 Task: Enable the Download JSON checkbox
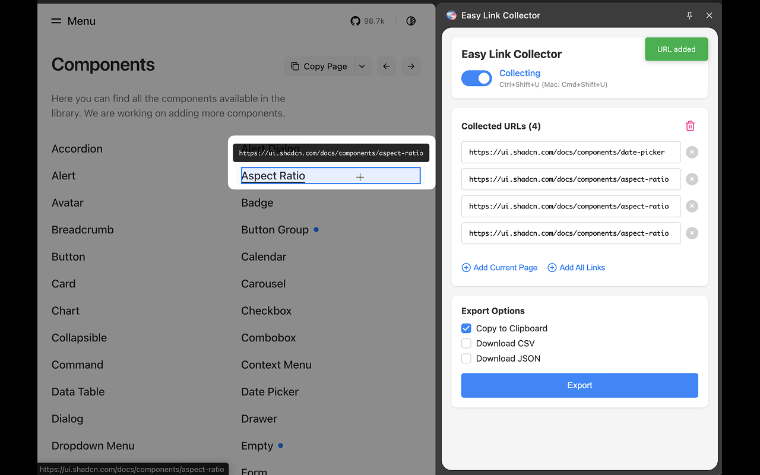tap(467, 359)
